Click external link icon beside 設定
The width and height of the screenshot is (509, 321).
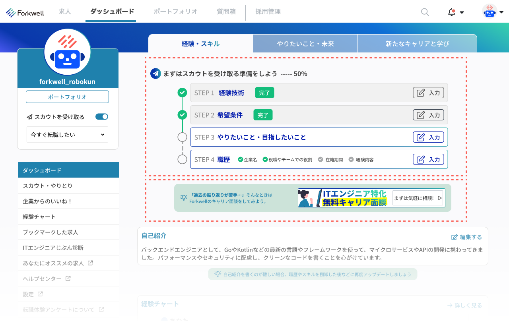coord(40,294)
